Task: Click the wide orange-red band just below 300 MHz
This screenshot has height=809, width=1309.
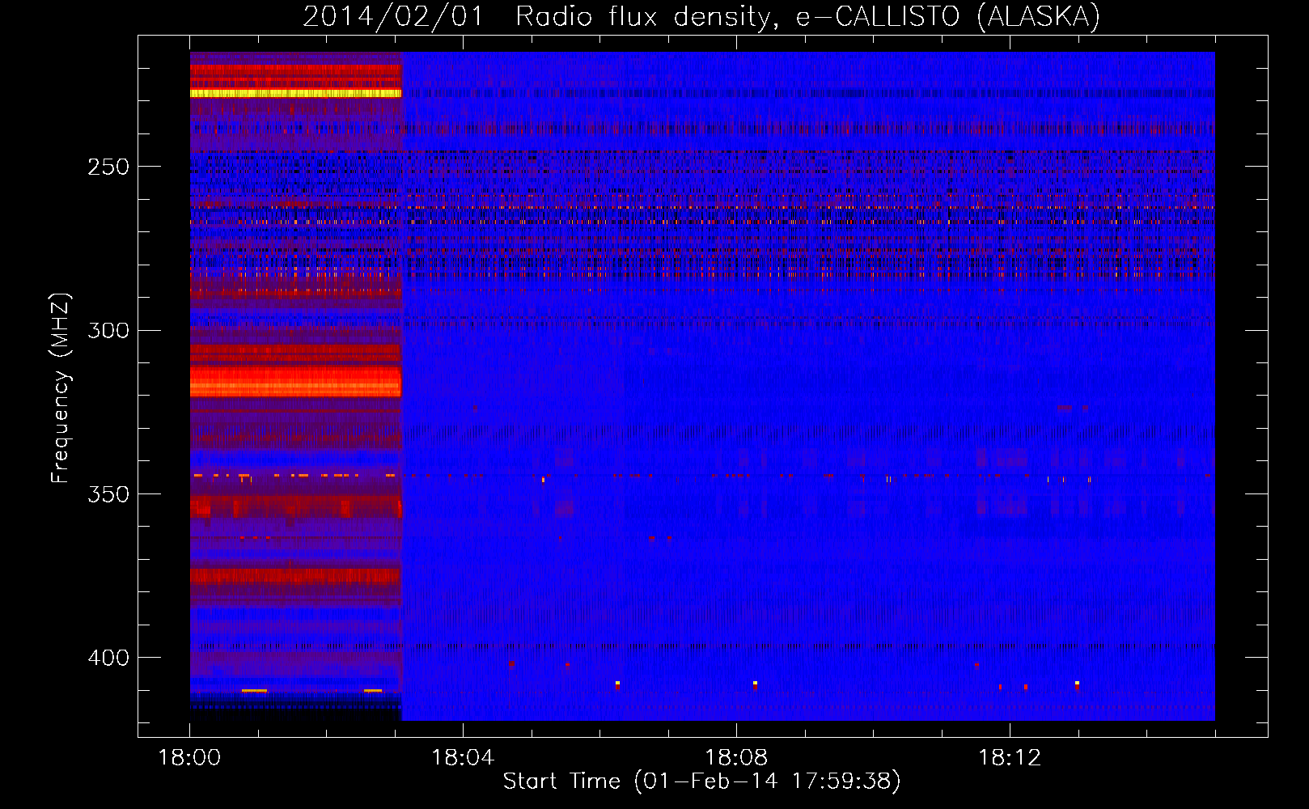Action: pos(296,381)
